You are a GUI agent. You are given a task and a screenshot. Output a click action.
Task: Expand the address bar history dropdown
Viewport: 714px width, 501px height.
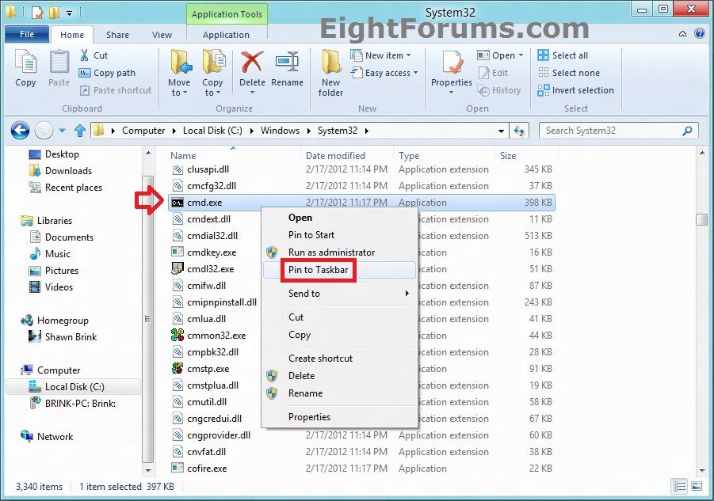[502, 131]
